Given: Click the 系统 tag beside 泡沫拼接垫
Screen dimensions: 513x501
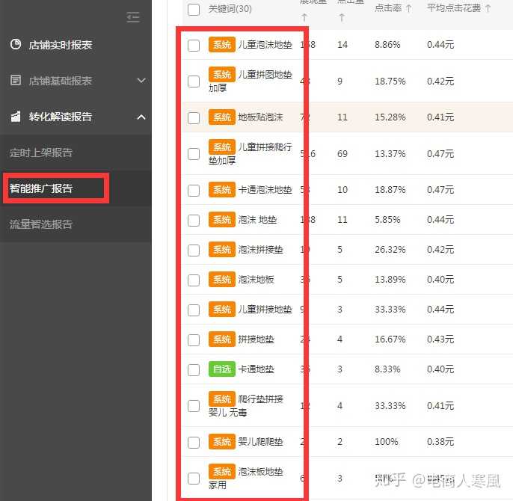Looking at the screenshot, I should pyautogui.click(x=222, y=250).
